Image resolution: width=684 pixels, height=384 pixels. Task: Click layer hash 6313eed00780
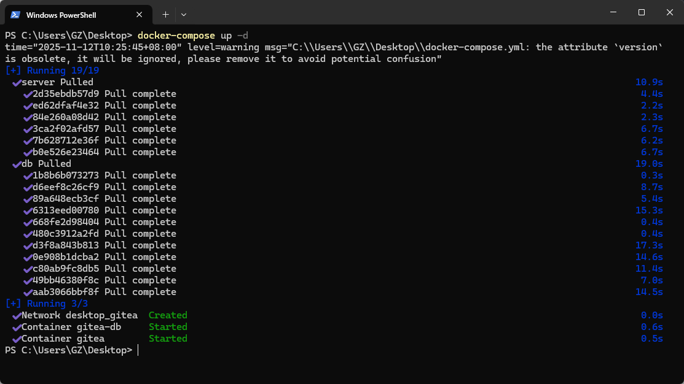click(x=66, y=210)
